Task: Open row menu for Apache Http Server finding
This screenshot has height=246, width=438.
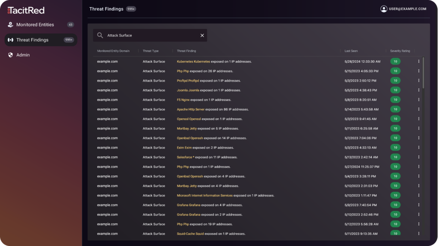Action: click(x=419, y=109)
